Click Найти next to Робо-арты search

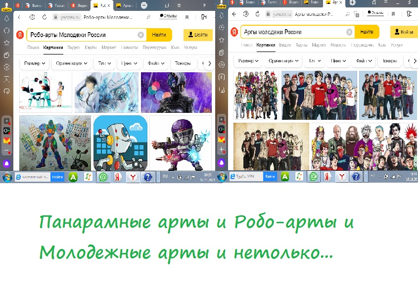159,35
